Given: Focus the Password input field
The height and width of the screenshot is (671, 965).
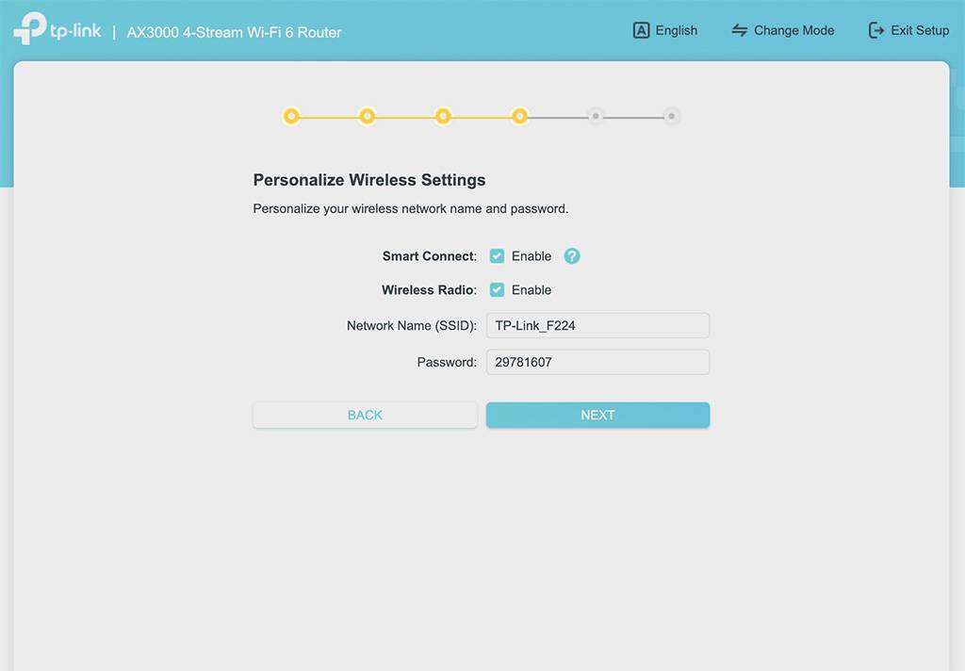Looking at the screenshot, I should tap(597, 362).
